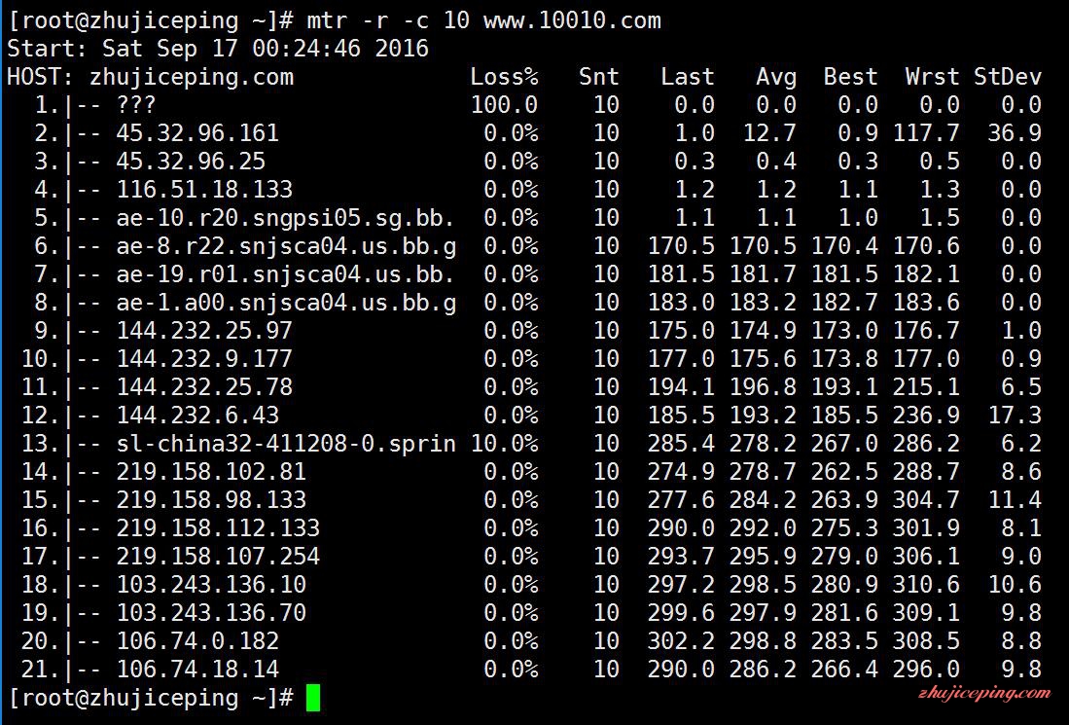Click the 306.1 worst value
Viewport: 1069px width, 725px height.
coord(927,557)
